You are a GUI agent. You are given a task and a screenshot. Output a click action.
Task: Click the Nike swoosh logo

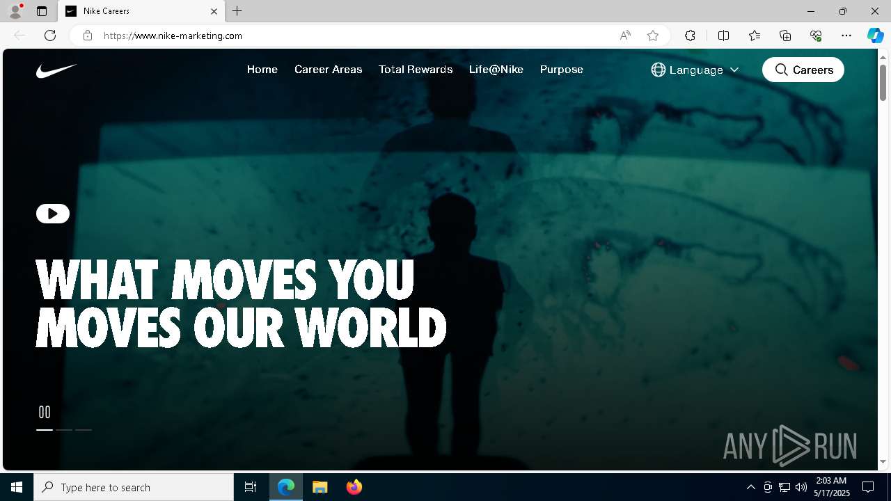tap(56, 70)
